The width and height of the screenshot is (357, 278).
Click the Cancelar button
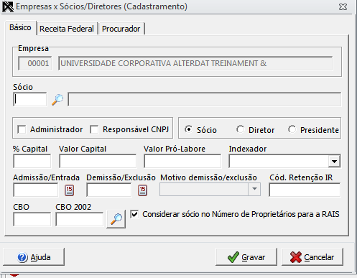312,257
